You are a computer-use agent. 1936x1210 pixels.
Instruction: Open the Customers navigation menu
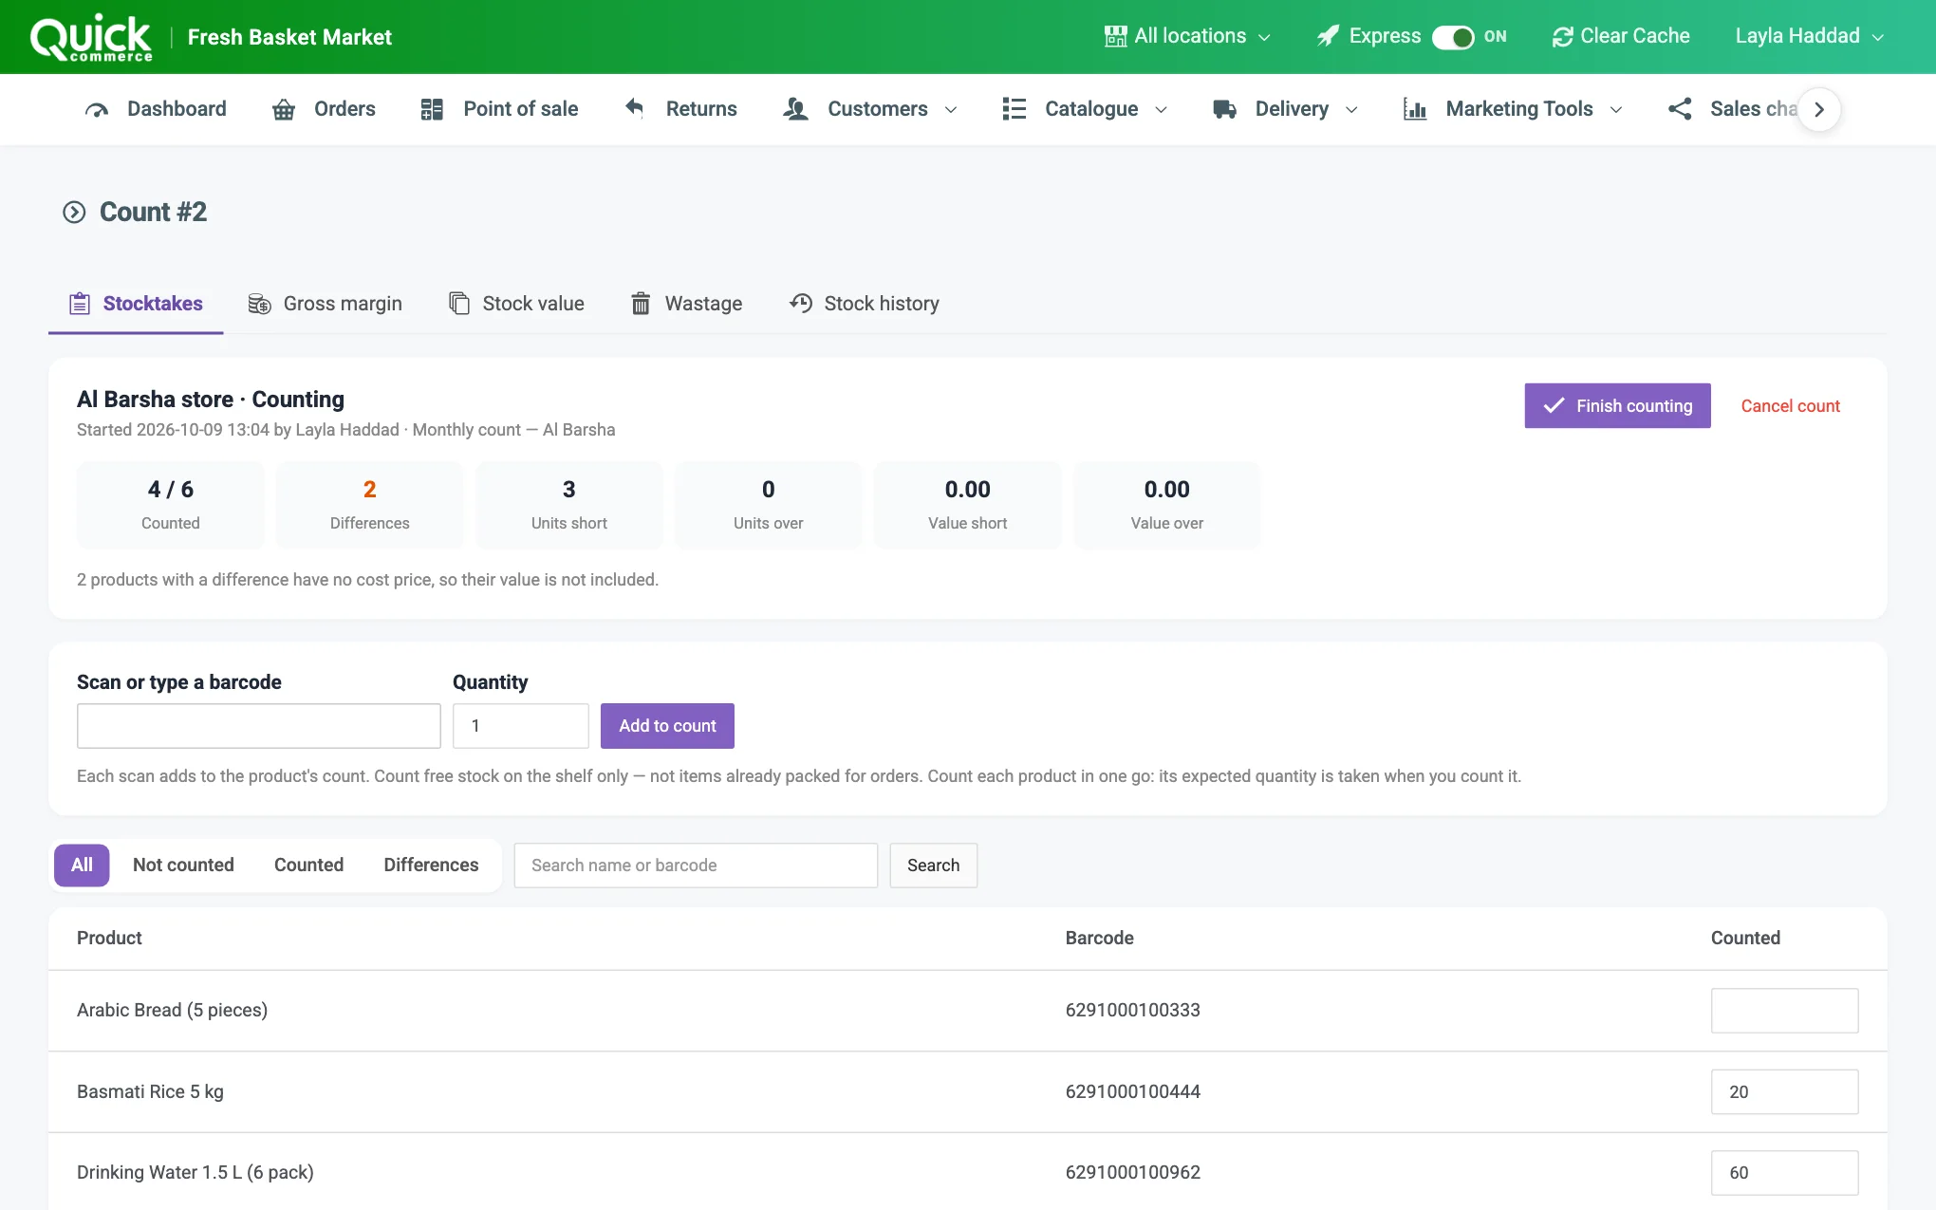(870, 109)
